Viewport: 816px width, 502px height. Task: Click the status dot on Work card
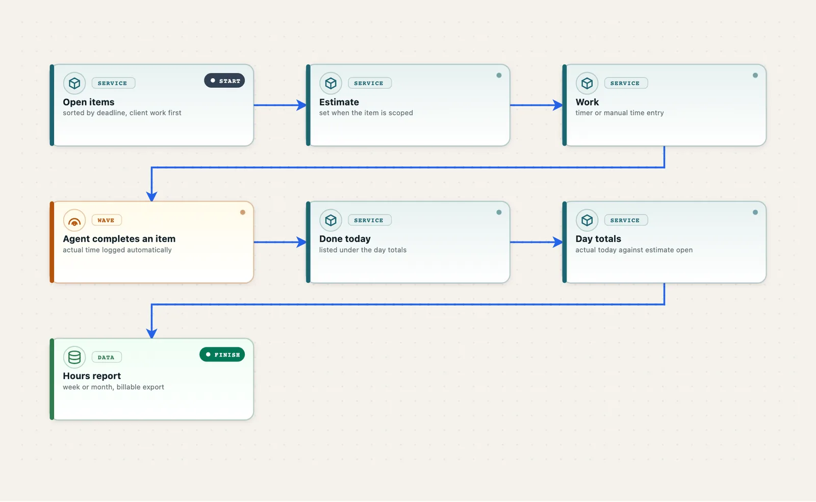(755, 76)
